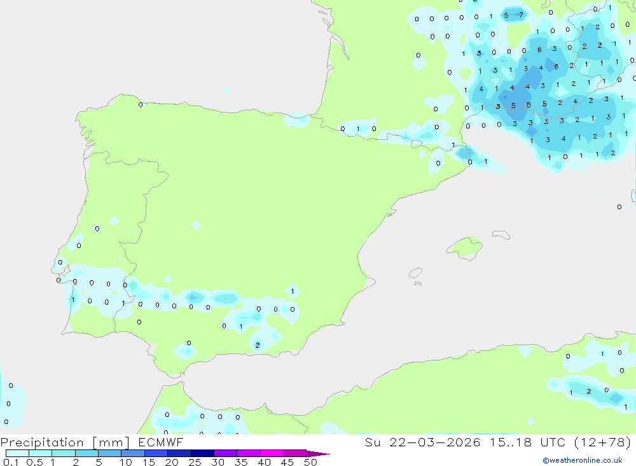Pick the navy swatch between 25 and 30
Screen dimensions: 636x466
(x=202, y=453)
